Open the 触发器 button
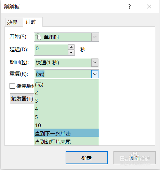160x170 pixels. (22, 99)
